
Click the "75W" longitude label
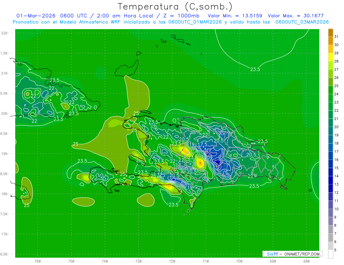pyautogui.click(x=71, y=261)
